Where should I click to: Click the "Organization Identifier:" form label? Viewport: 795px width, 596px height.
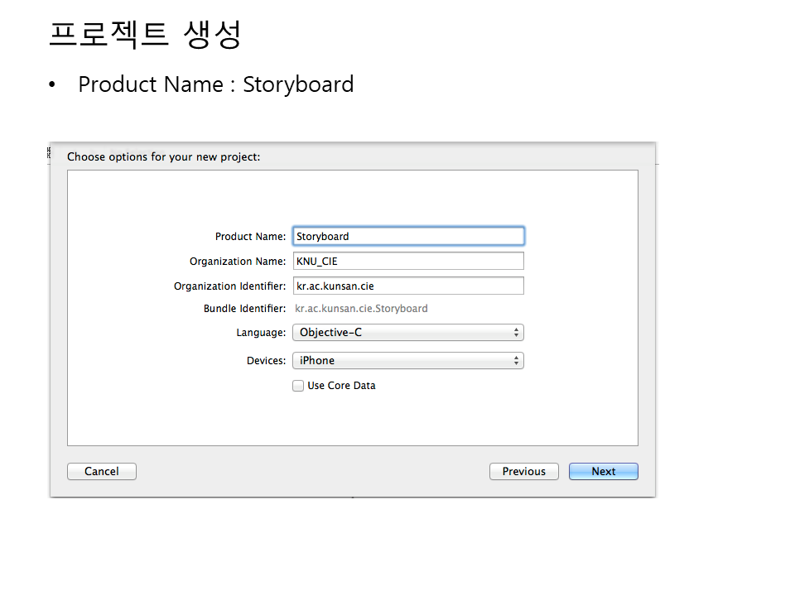[229, 286]
